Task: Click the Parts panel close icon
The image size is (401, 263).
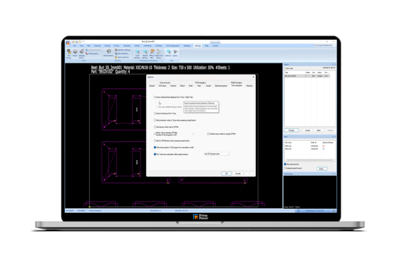Action: [335, 136]
